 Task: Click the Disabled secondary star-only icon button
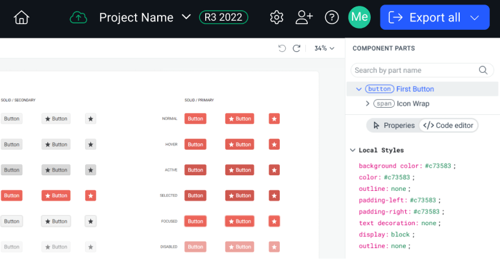(90, 247)
